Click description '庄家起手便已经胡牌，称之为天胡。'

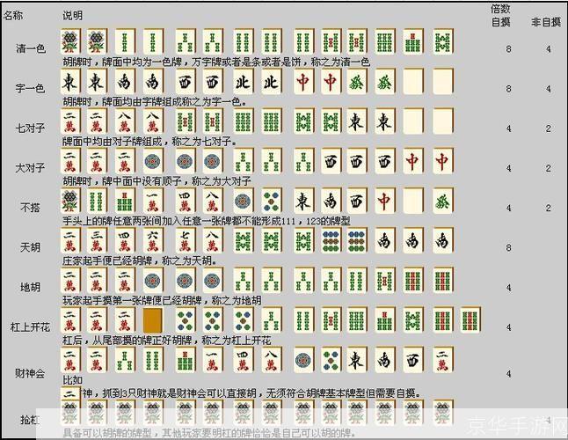(x=140, y=260)
